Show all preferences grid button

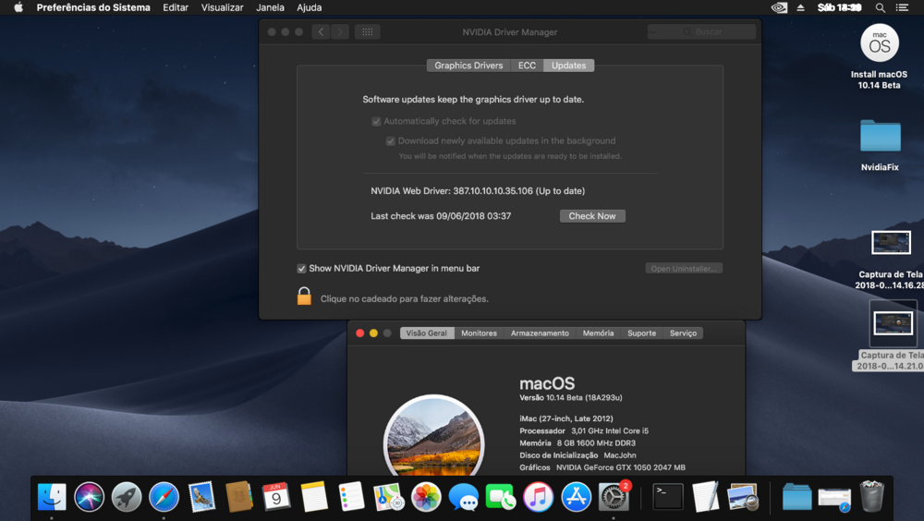[367, 32]
